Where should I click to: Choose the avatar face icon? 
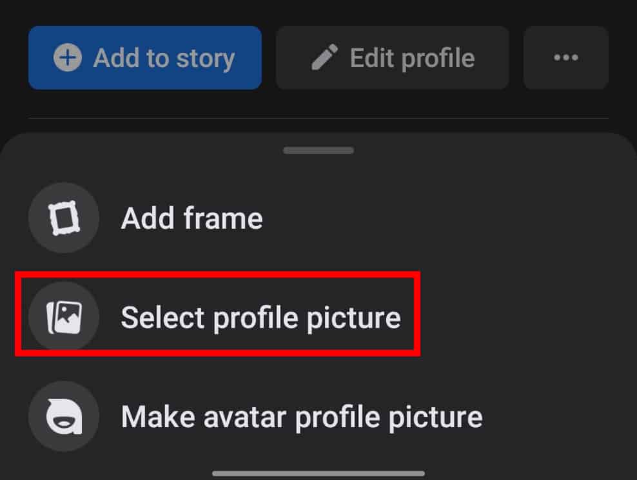click(x=64, y=416)
